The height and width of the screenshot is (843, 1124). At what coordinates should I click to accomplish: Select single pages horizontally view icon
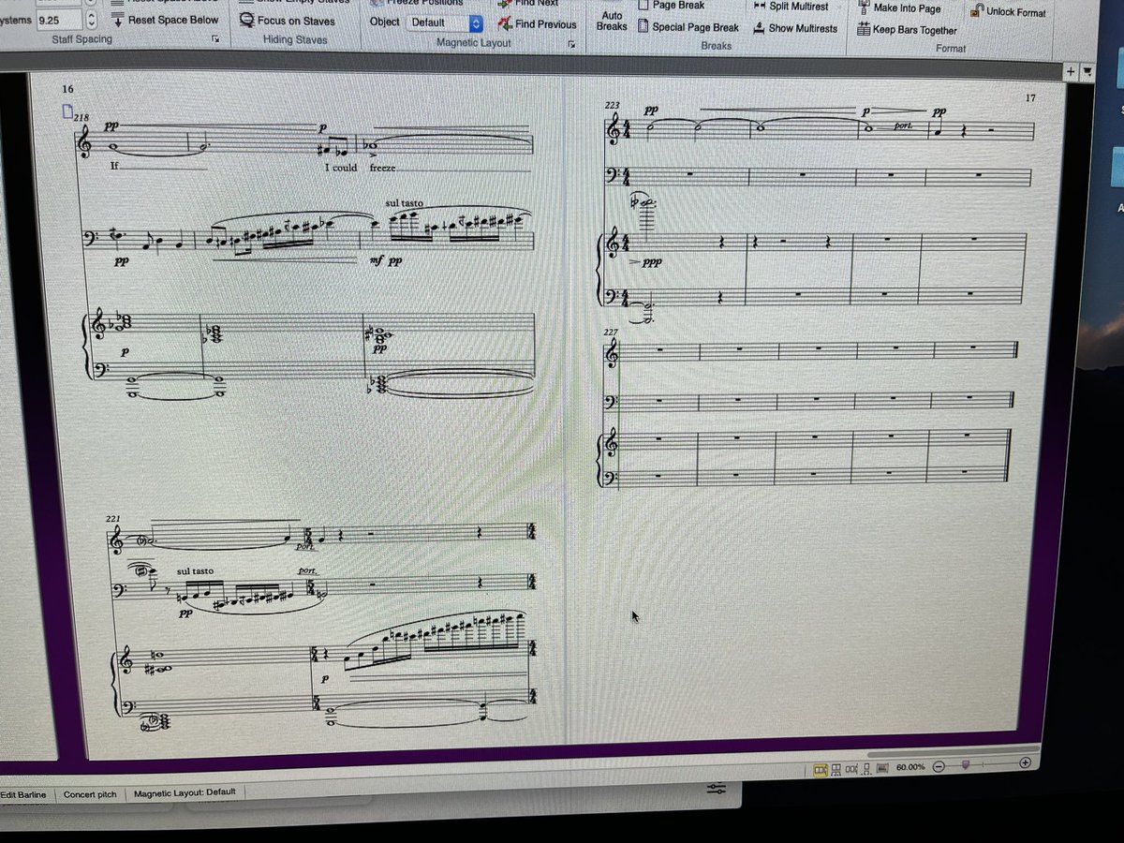point(852,769)
